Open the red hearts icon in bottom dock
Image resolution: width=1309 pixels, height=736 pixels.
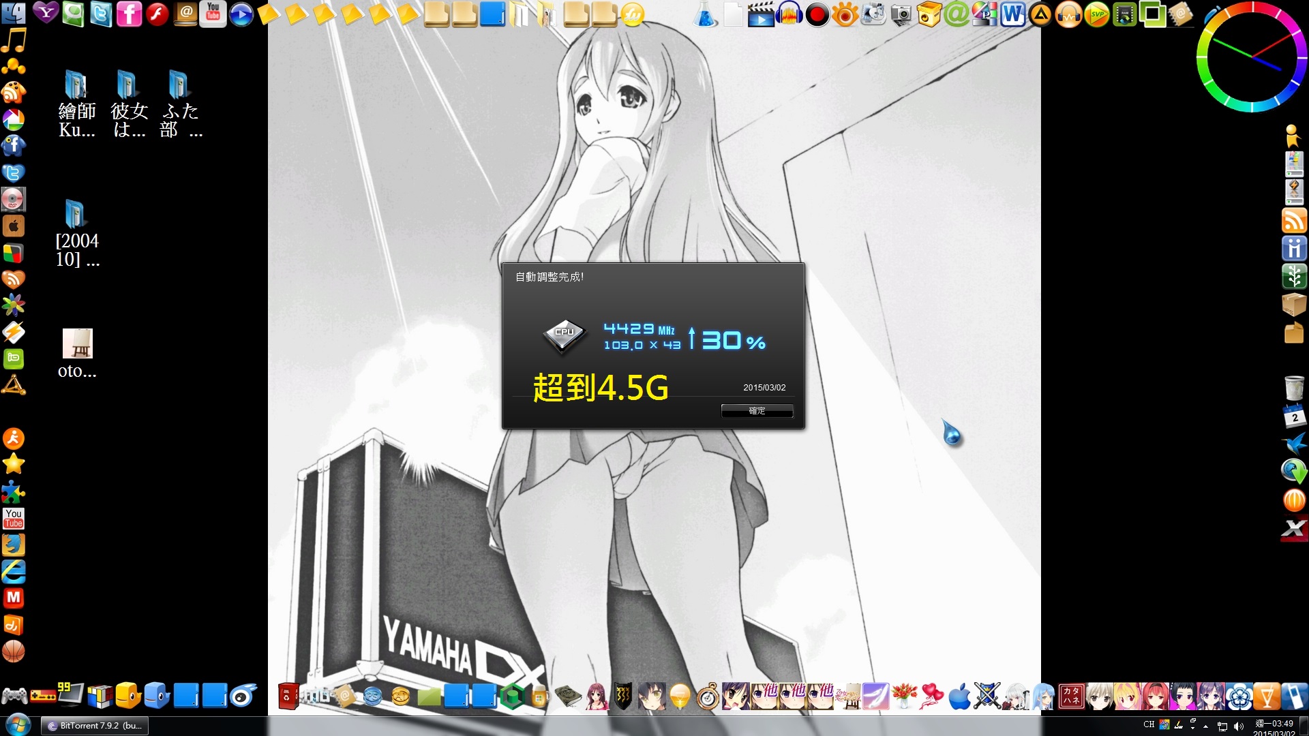pyautogui.click(x=931, y=696)
